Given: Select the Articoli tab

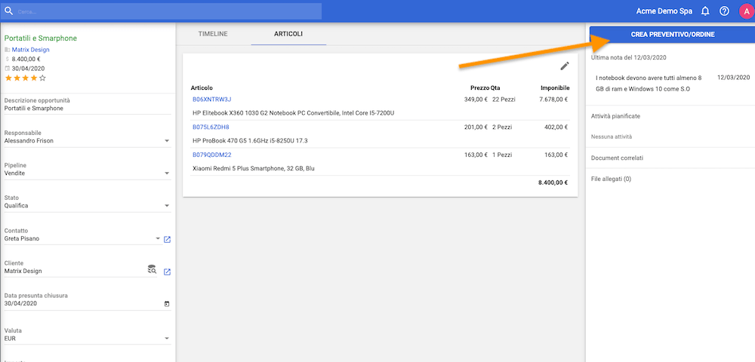Looking at the screenshot, I should click(288, 34).
